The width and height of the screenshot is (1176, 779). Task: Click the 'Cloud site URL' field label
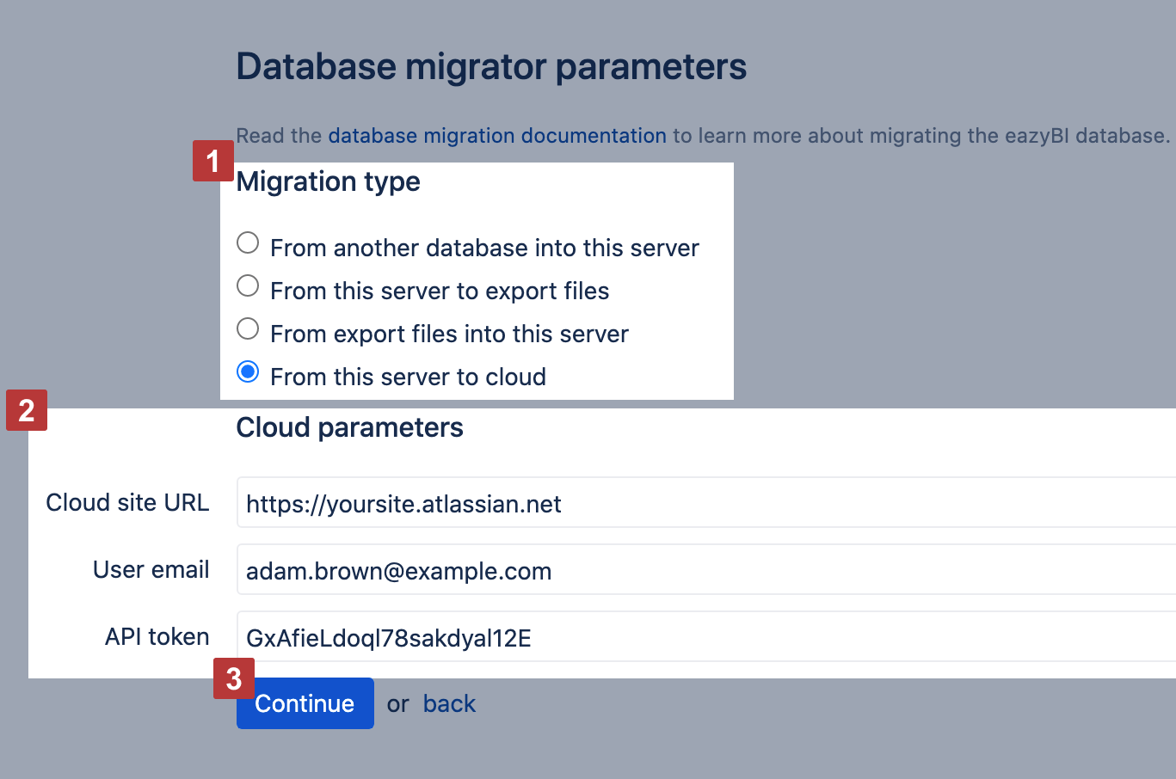pyautogui.click(x=127, y=502)
